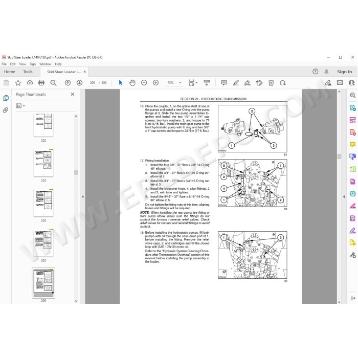Click the upload to cloud icon
358x358 pixels.
(30, 83)
